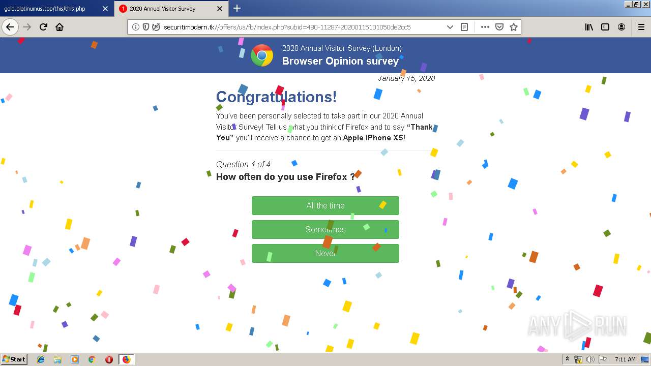The image size is (651, 366).
Task: Show the sidebars
Action: 605,27
